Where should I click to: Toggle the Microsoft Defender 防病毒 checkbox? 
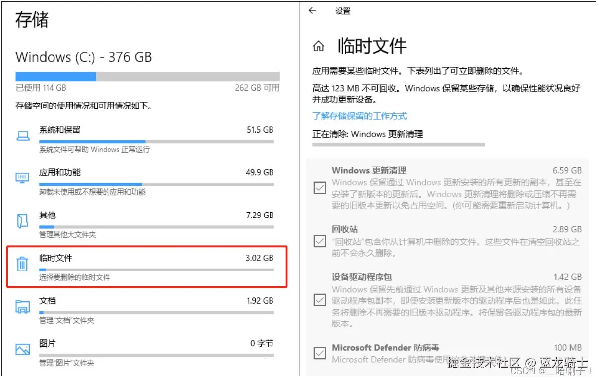[x=320, y=353]
